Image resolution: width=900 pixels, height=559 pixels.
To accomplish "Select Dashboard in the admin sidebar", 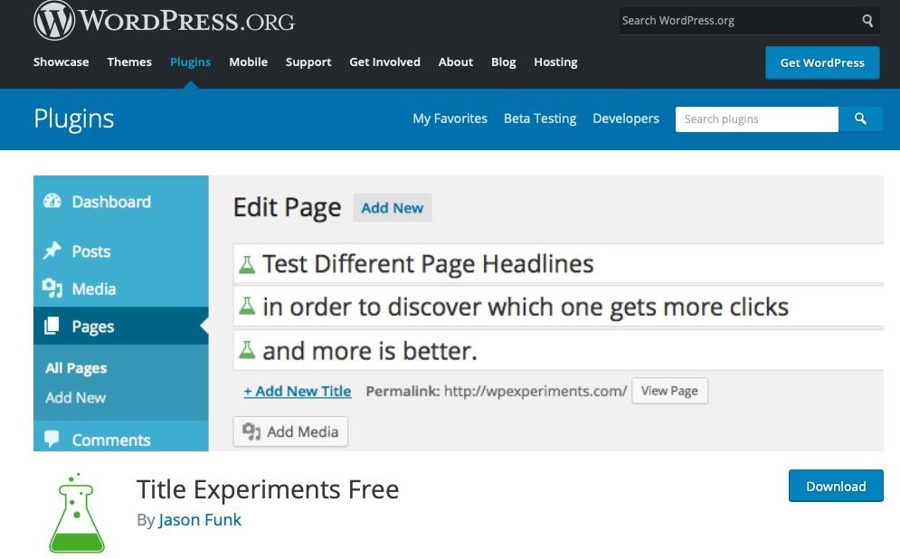I will pos(111,202).
